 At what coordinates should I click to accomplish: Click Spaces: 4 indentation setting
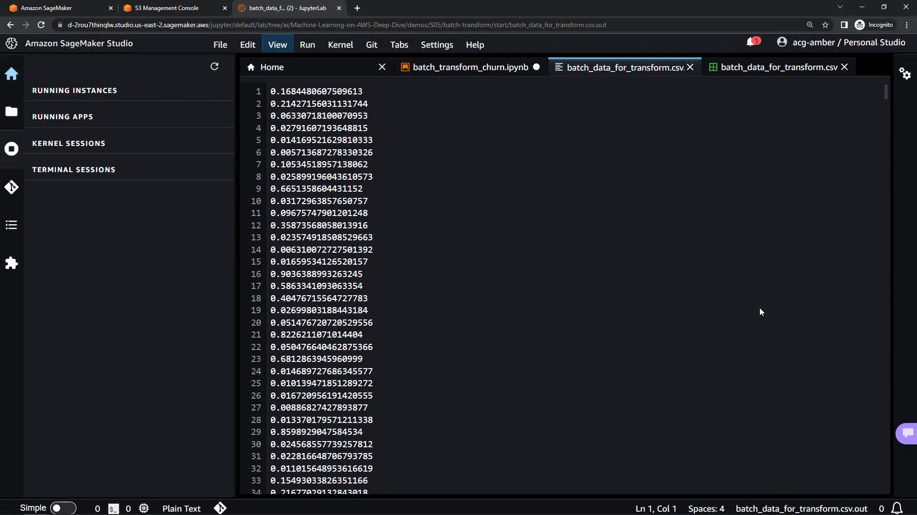click(x=706, y=509)
